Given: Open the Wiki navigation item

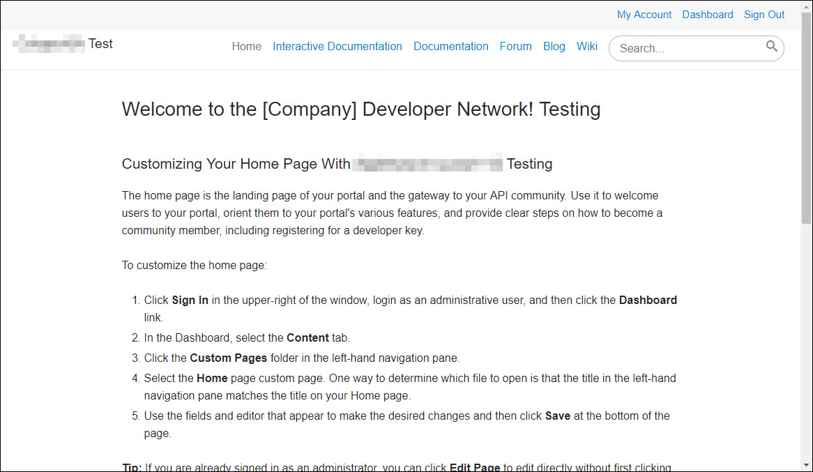Looking at the screenshot, I should tap(586, 47).
